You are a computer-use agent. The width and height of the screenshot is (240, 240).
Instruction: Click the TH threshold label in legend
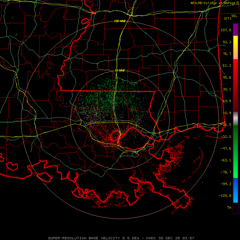tap(229, 208)
